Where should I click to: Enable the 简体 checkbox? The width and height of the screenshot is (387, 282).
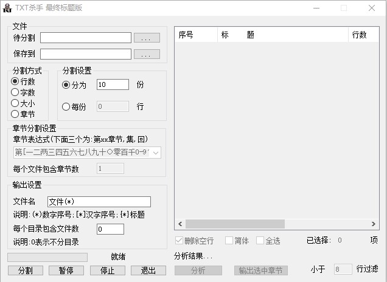[229, 241]
